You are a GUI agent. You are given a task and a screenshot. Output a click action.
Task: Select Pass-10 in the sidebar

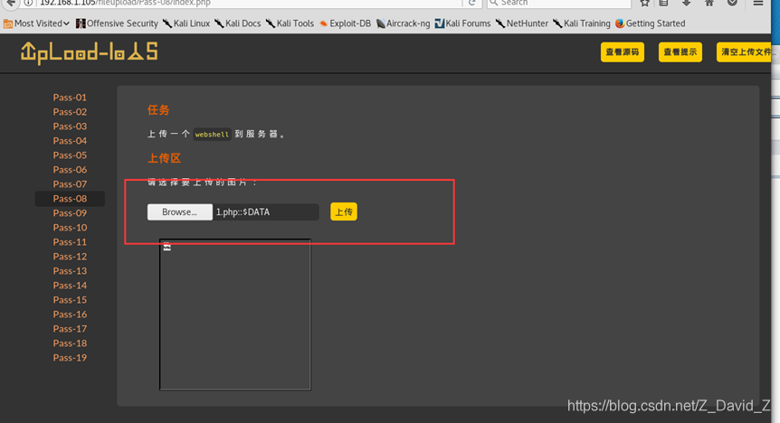[70, 227]
